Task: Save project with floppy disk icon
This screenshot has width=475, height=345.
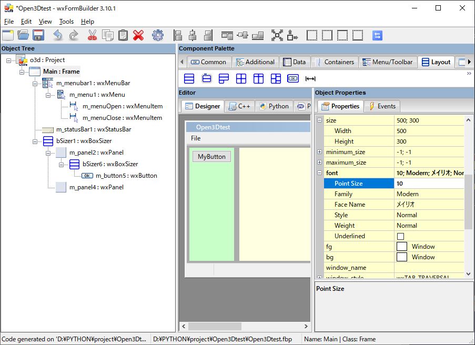Action: pos(38,35)
